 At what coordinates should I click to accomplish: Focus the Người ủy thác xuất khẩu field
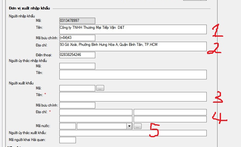tap(133, 133)
